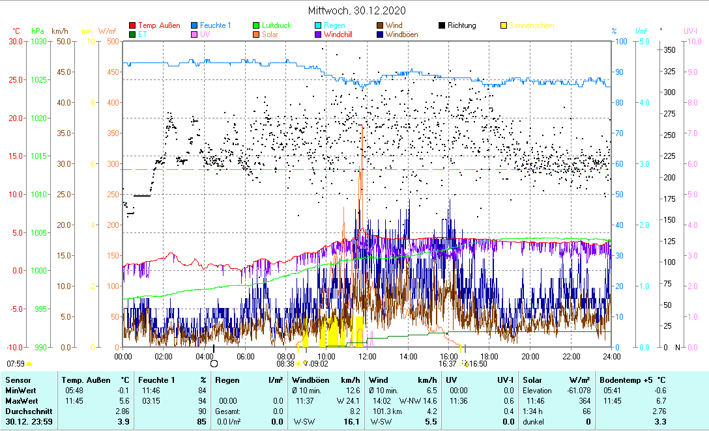Select the Windböen column header in table
Viewport: 709px width, 431px height.
[310, 380]
